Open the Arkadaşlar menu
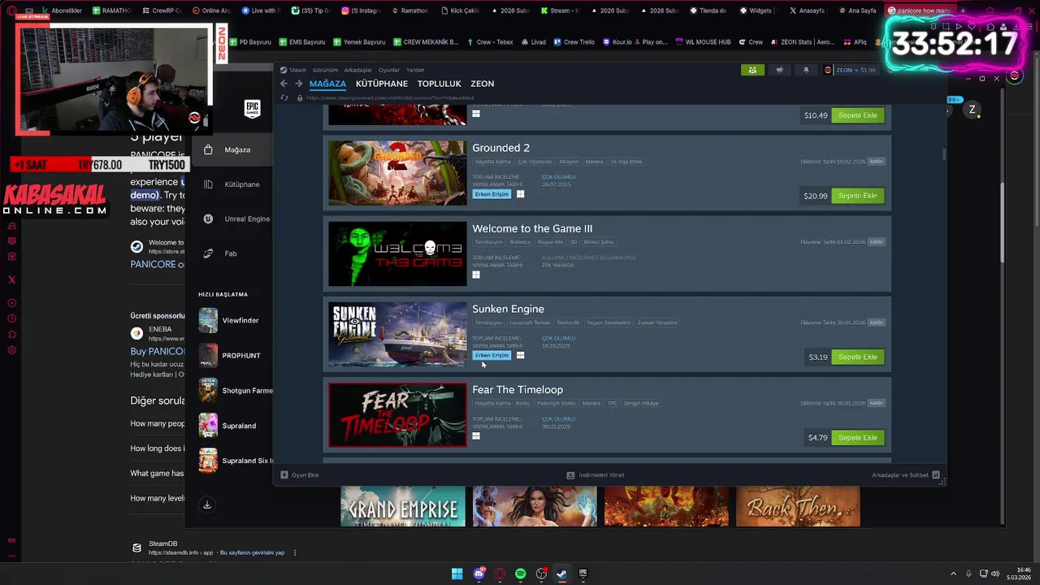This screenshot has width=1040, height=585. tap(358, 70)
